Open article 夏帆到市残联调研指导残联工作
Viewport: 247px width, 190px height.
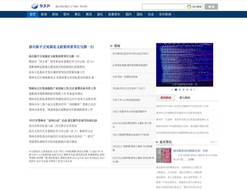pyautogui.click(x=56, y=94)
